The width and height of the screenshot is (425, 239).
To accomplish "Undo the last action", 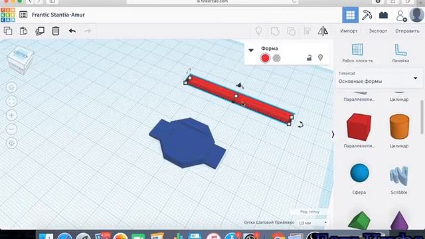I will 72,31.
